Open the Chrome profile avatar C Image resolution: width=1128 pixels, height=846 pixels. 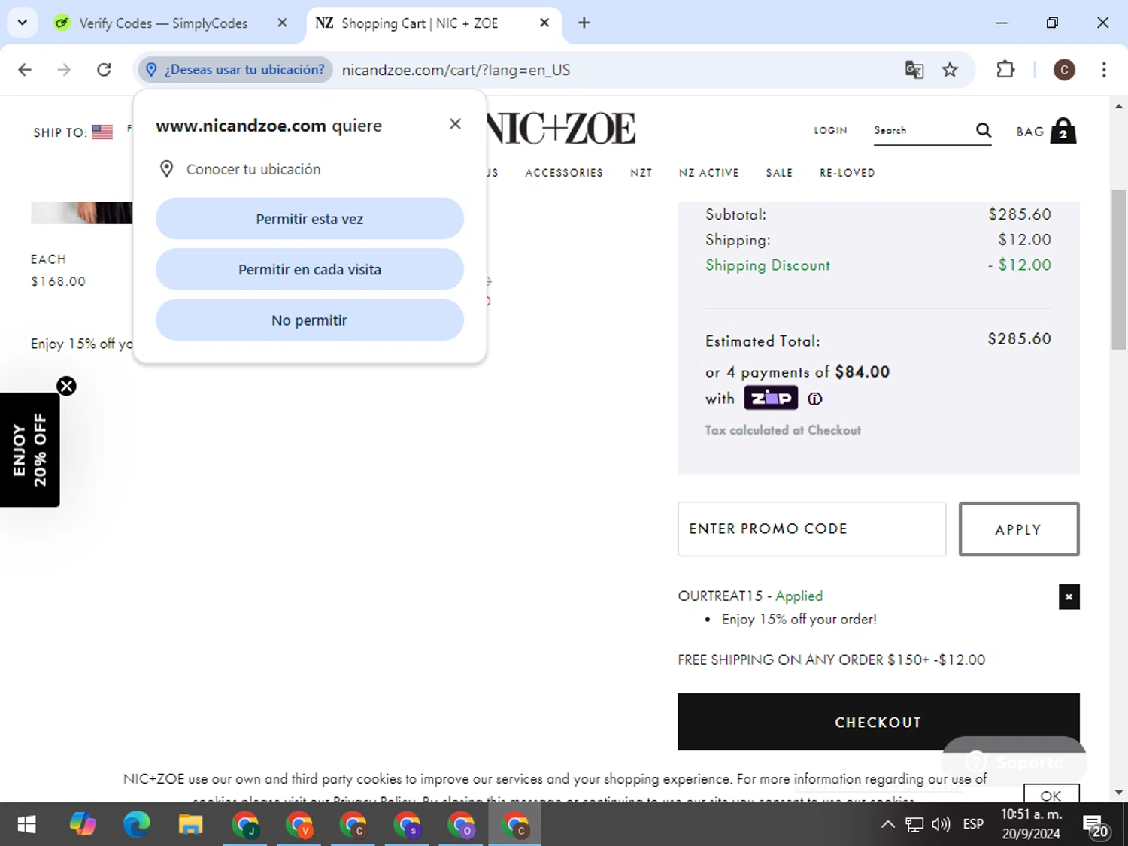(x=1064, y=70)
